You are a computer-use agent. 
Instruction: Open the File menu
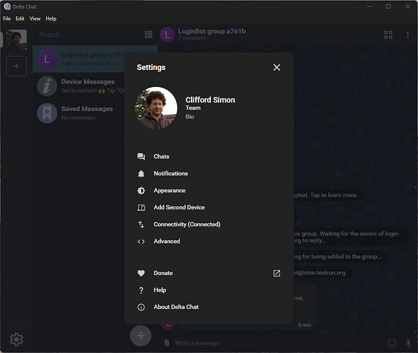coord(7,18)
